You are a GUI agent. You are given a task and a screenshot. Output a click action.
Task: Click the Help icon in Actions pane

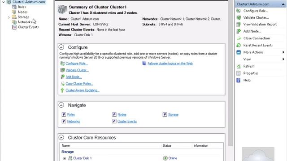tap(239, 80)
